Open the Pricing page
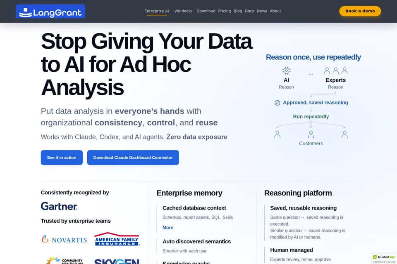The width and height of the screenshot is (397, 264). point(225,11)
